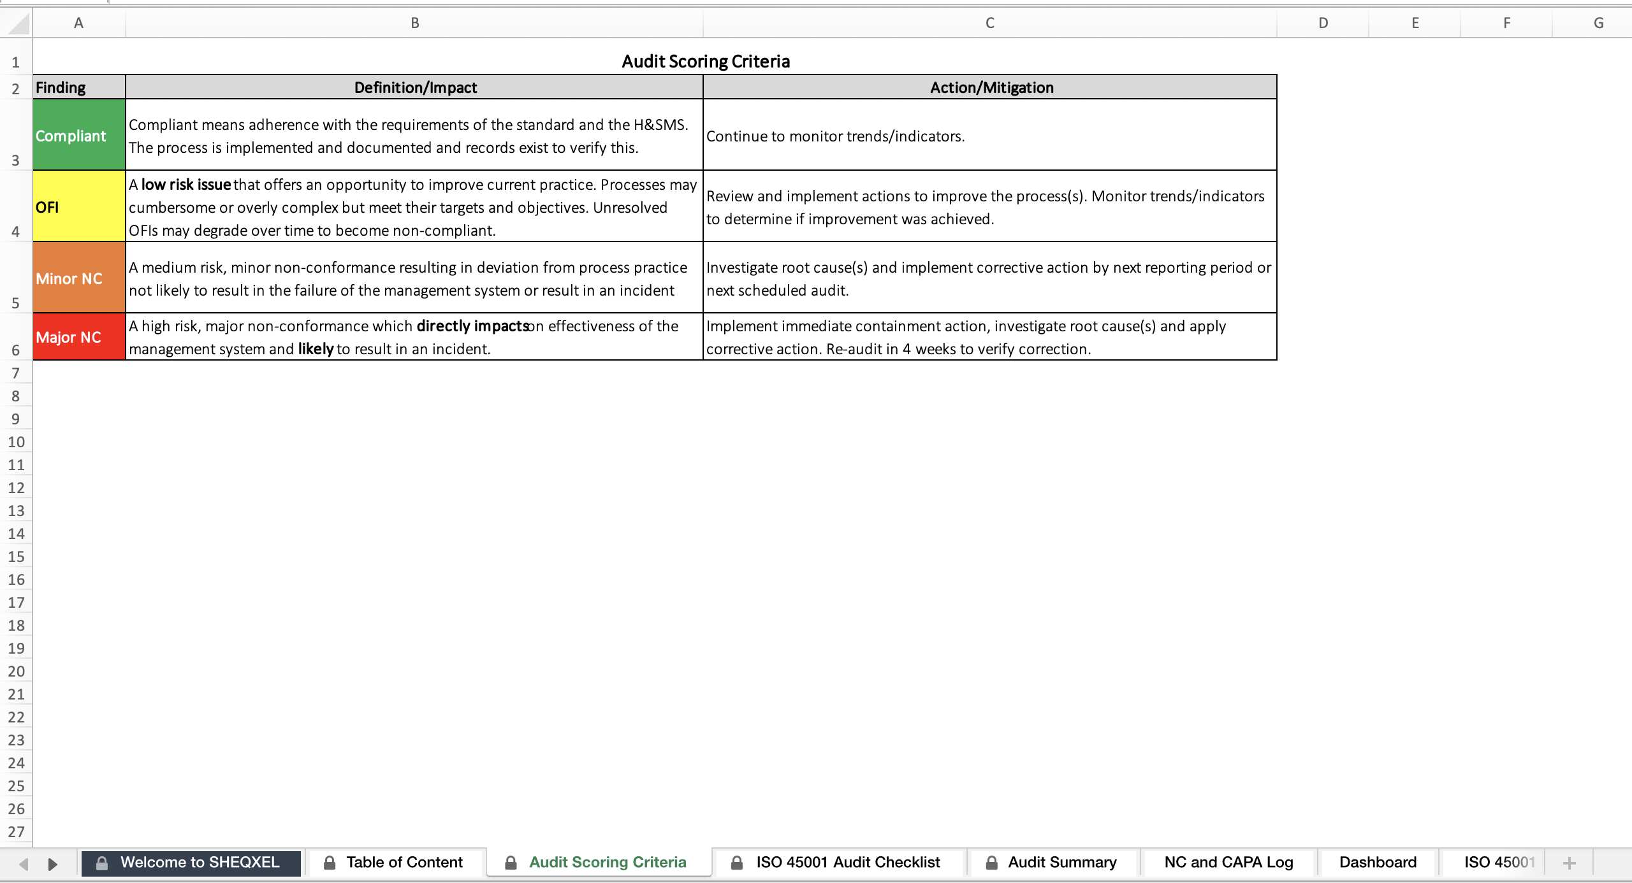Select row 6 header

pos(16,336)
